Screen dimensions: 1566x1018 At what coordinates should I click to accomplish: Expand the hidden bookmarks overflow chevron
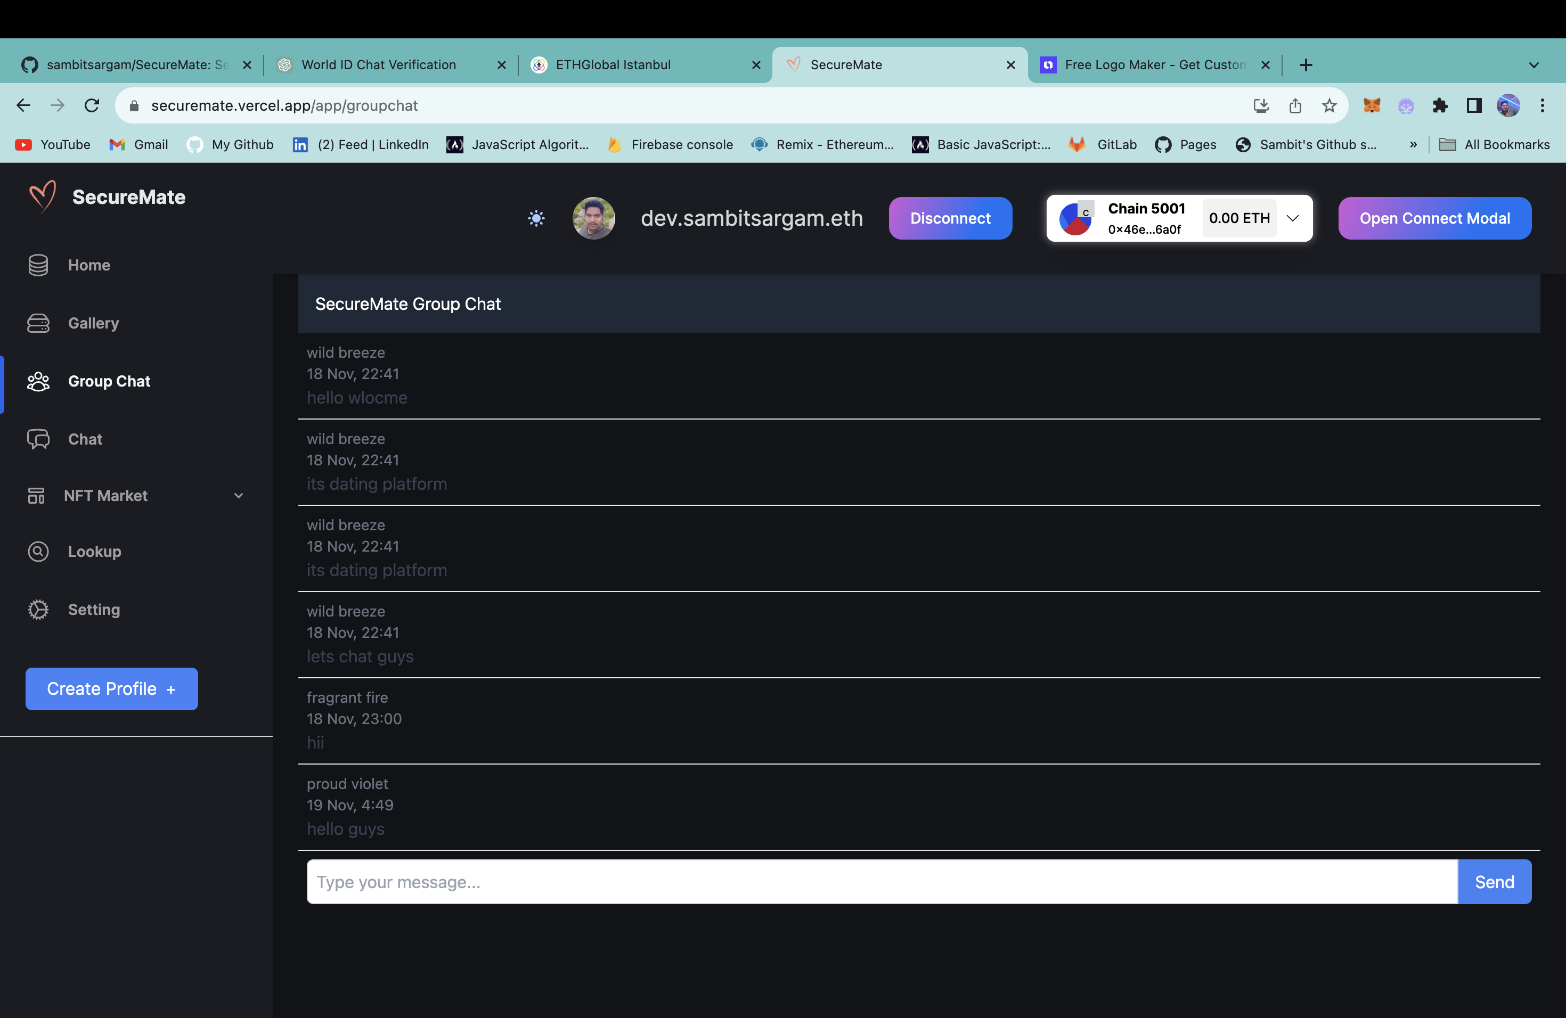[x=1413, y=145]
